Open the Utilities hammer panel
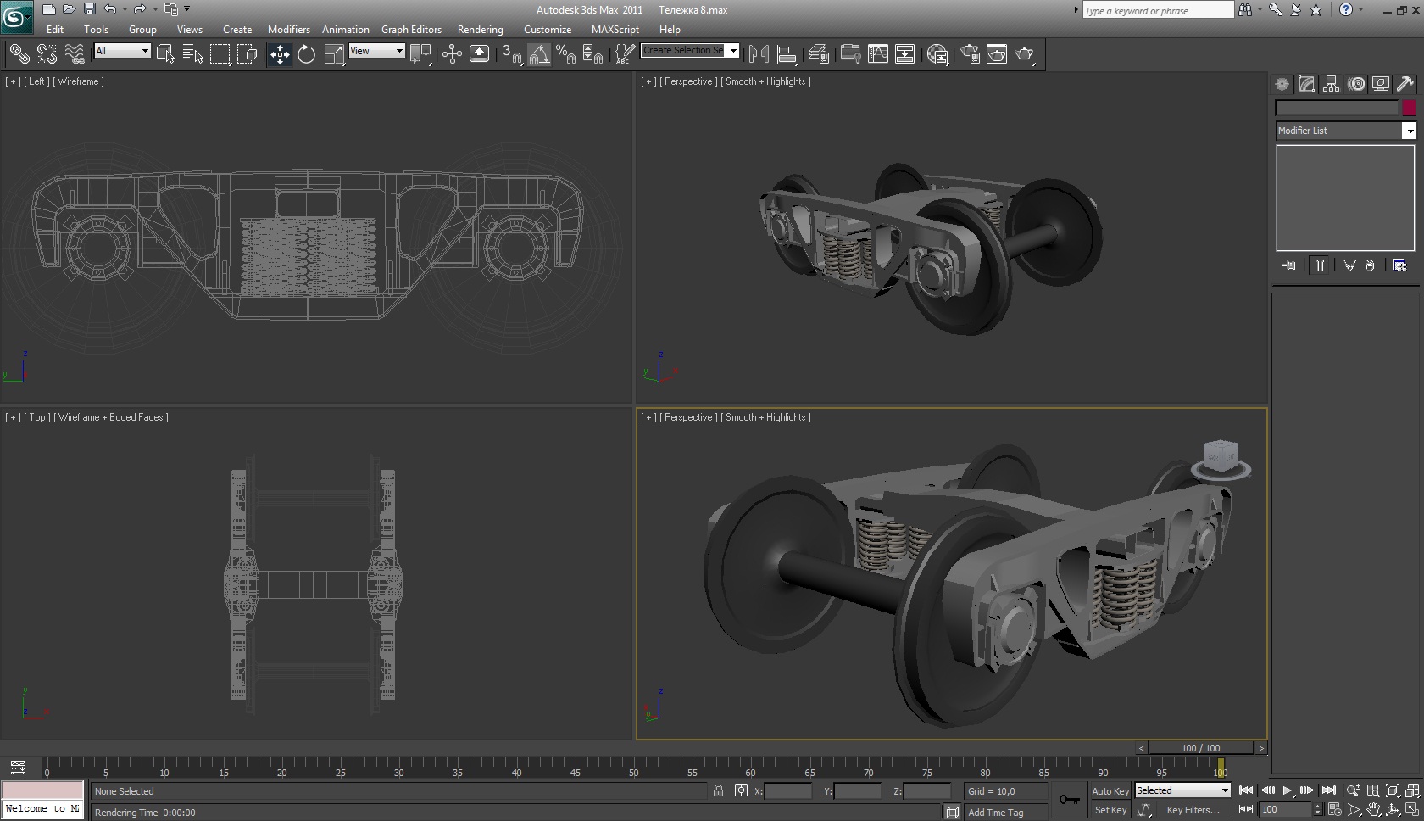The height and width of the screenshot is (821, 1424). [1405, 84]
